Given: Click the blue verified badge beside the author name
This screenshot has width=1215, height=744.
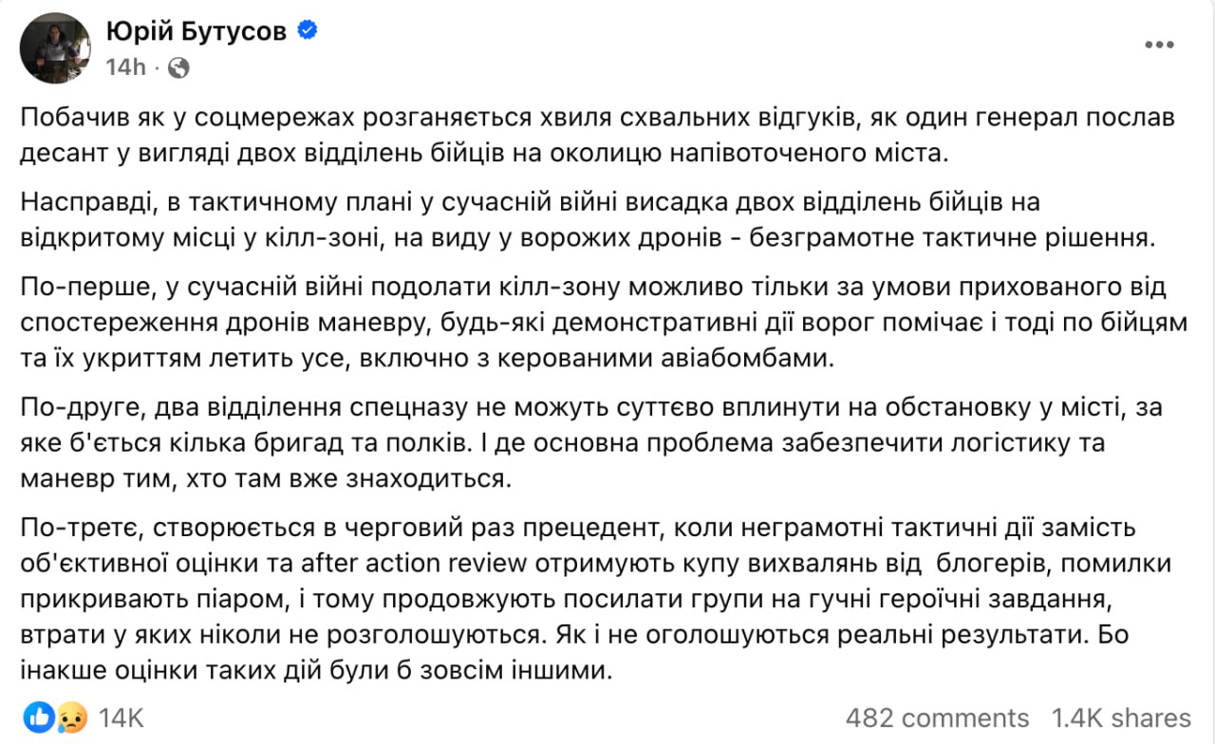Looking at the screenshot, I should point(305,29).
